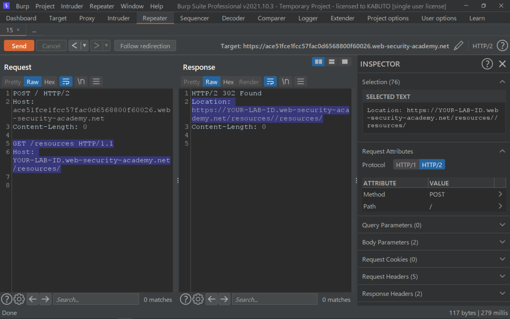Go to previous request search match
Image resolution: width=510 pixels, height=319 pixels.
33,299
